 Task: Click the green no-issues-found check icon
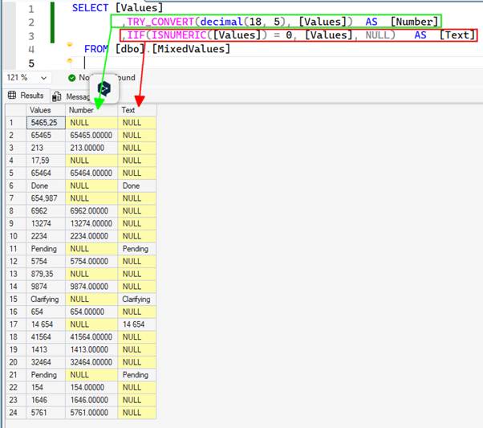coord(71,77)
